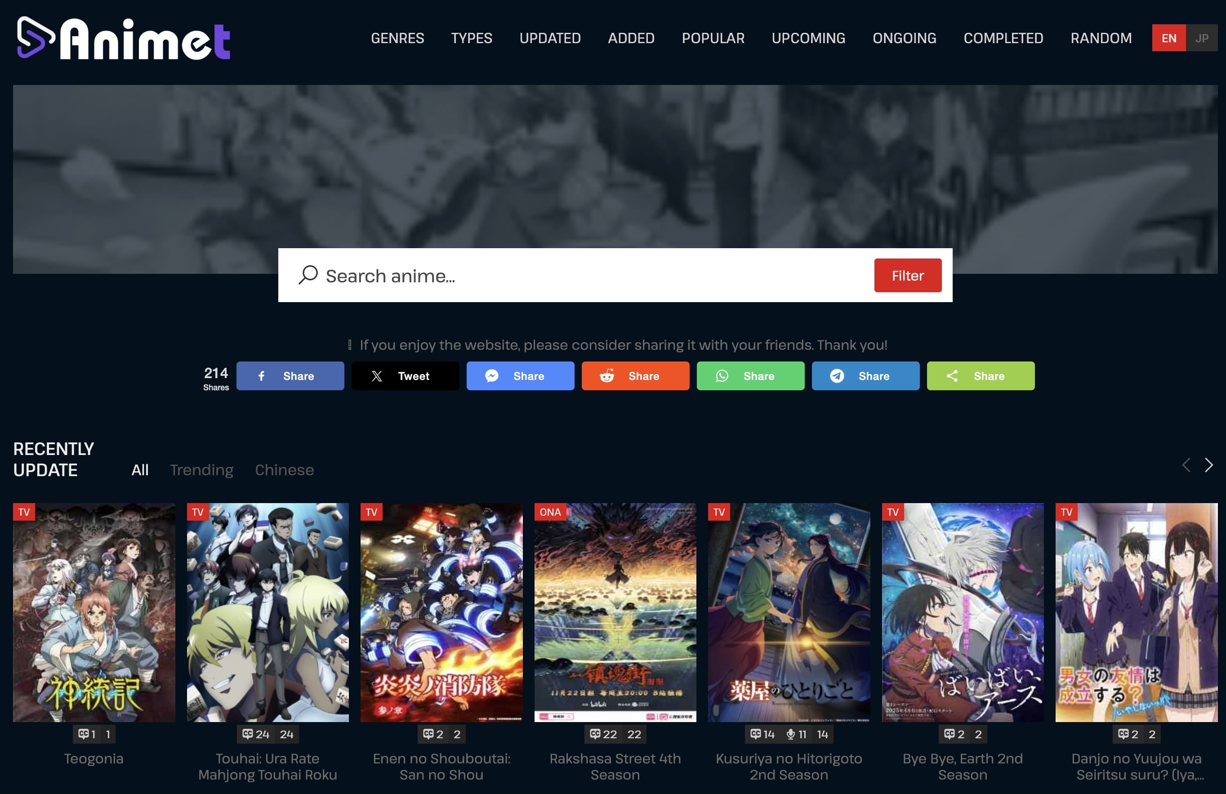Go to next recently updated slide

(x=1208, y=465)
